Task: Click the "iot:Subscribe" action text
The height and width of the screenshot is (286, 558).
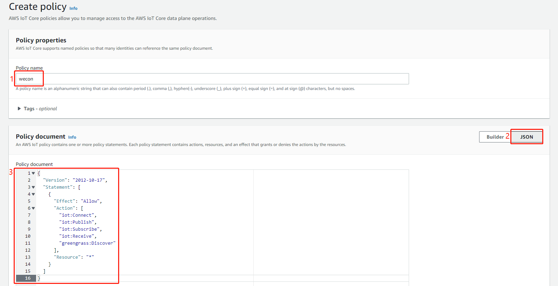Action: [80, 229]
